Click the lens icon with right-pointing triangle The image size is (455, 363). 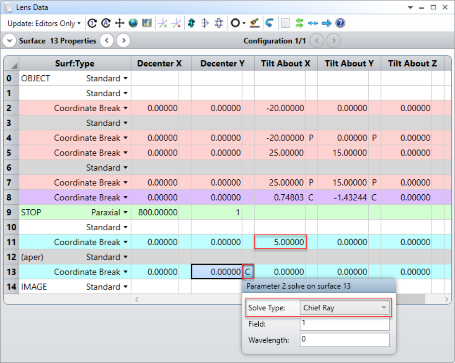(x=205, y=23)
